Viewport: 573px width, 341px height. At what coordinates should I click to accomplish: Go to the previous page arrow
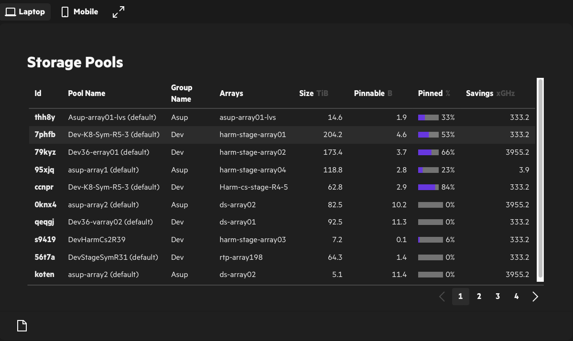point(442,297)
